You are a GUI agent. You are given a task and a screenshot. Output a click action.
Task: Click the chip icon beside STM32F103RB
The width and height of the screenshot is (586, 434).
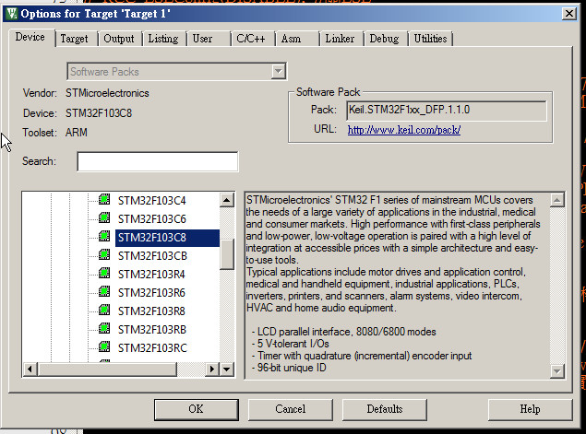click(x=104, y=328)
